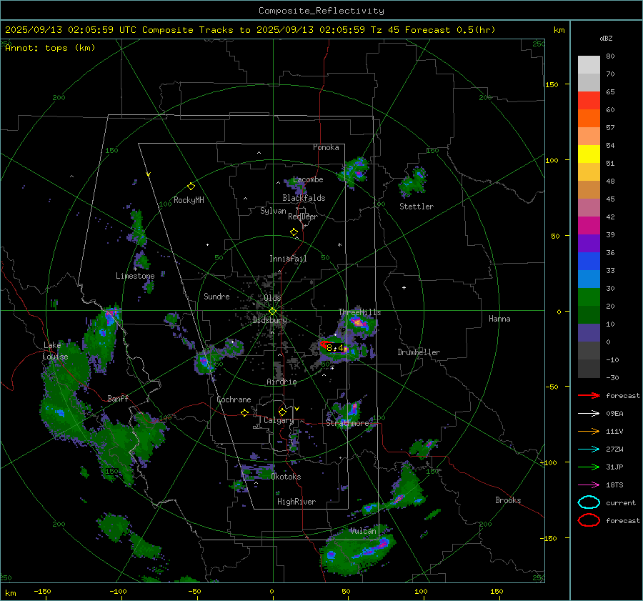Screen dimensions: 643x601
Task: Click the Limestone label
Action: tap(135, 276)
